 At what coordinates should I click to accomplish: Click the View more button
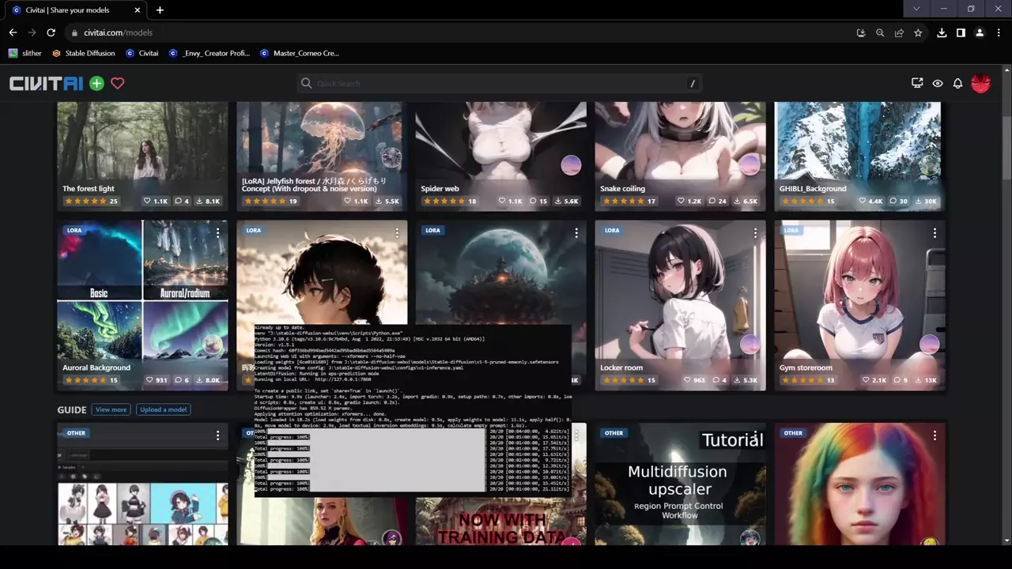point(111,409)
